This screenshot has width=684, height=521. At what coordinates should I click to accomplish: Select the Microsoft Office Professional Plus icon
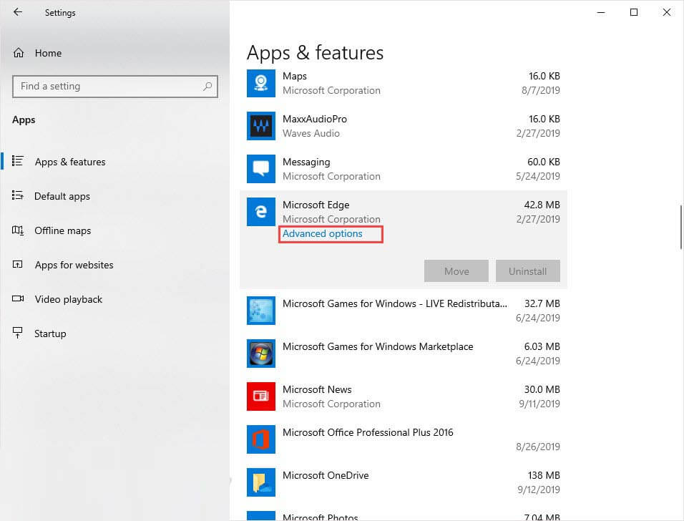(x=260, y=439)
